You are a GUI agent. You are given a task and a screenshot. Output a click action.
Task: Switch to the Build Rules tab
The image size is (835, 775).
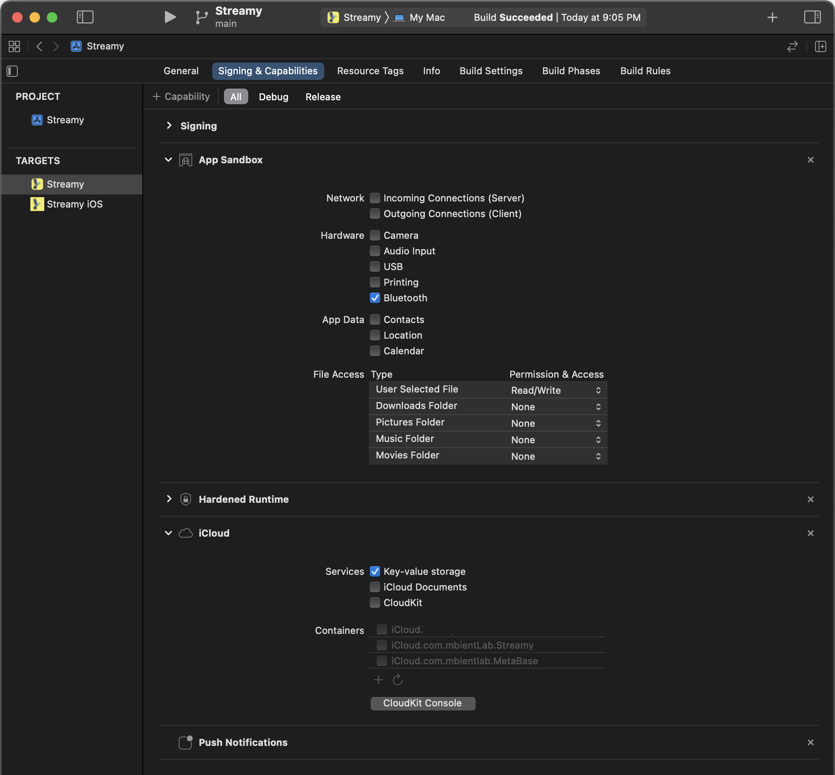(645, 71)
